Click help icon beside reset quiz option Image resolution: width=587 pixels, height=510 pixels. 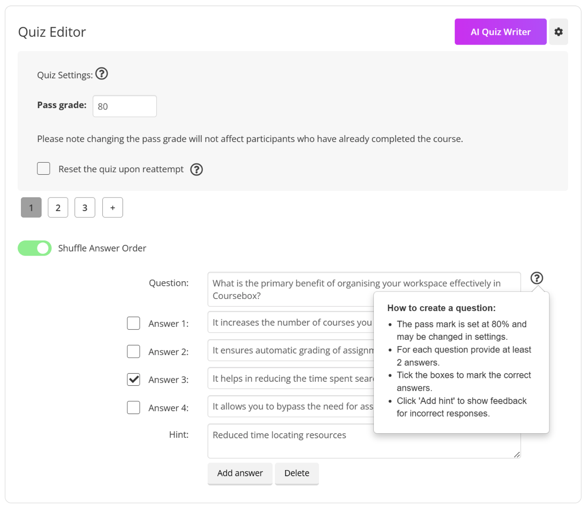196,169
